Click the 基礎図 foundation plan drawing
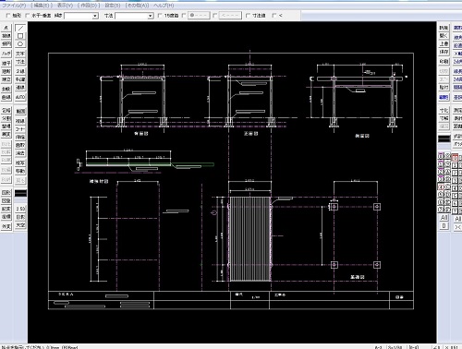 point(356,235)
